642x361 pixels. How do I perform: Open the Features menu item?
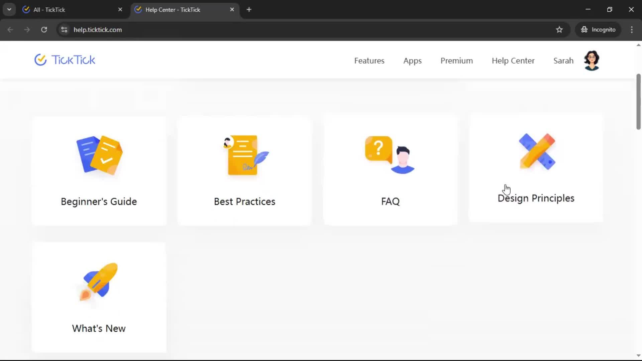(369, 61)
